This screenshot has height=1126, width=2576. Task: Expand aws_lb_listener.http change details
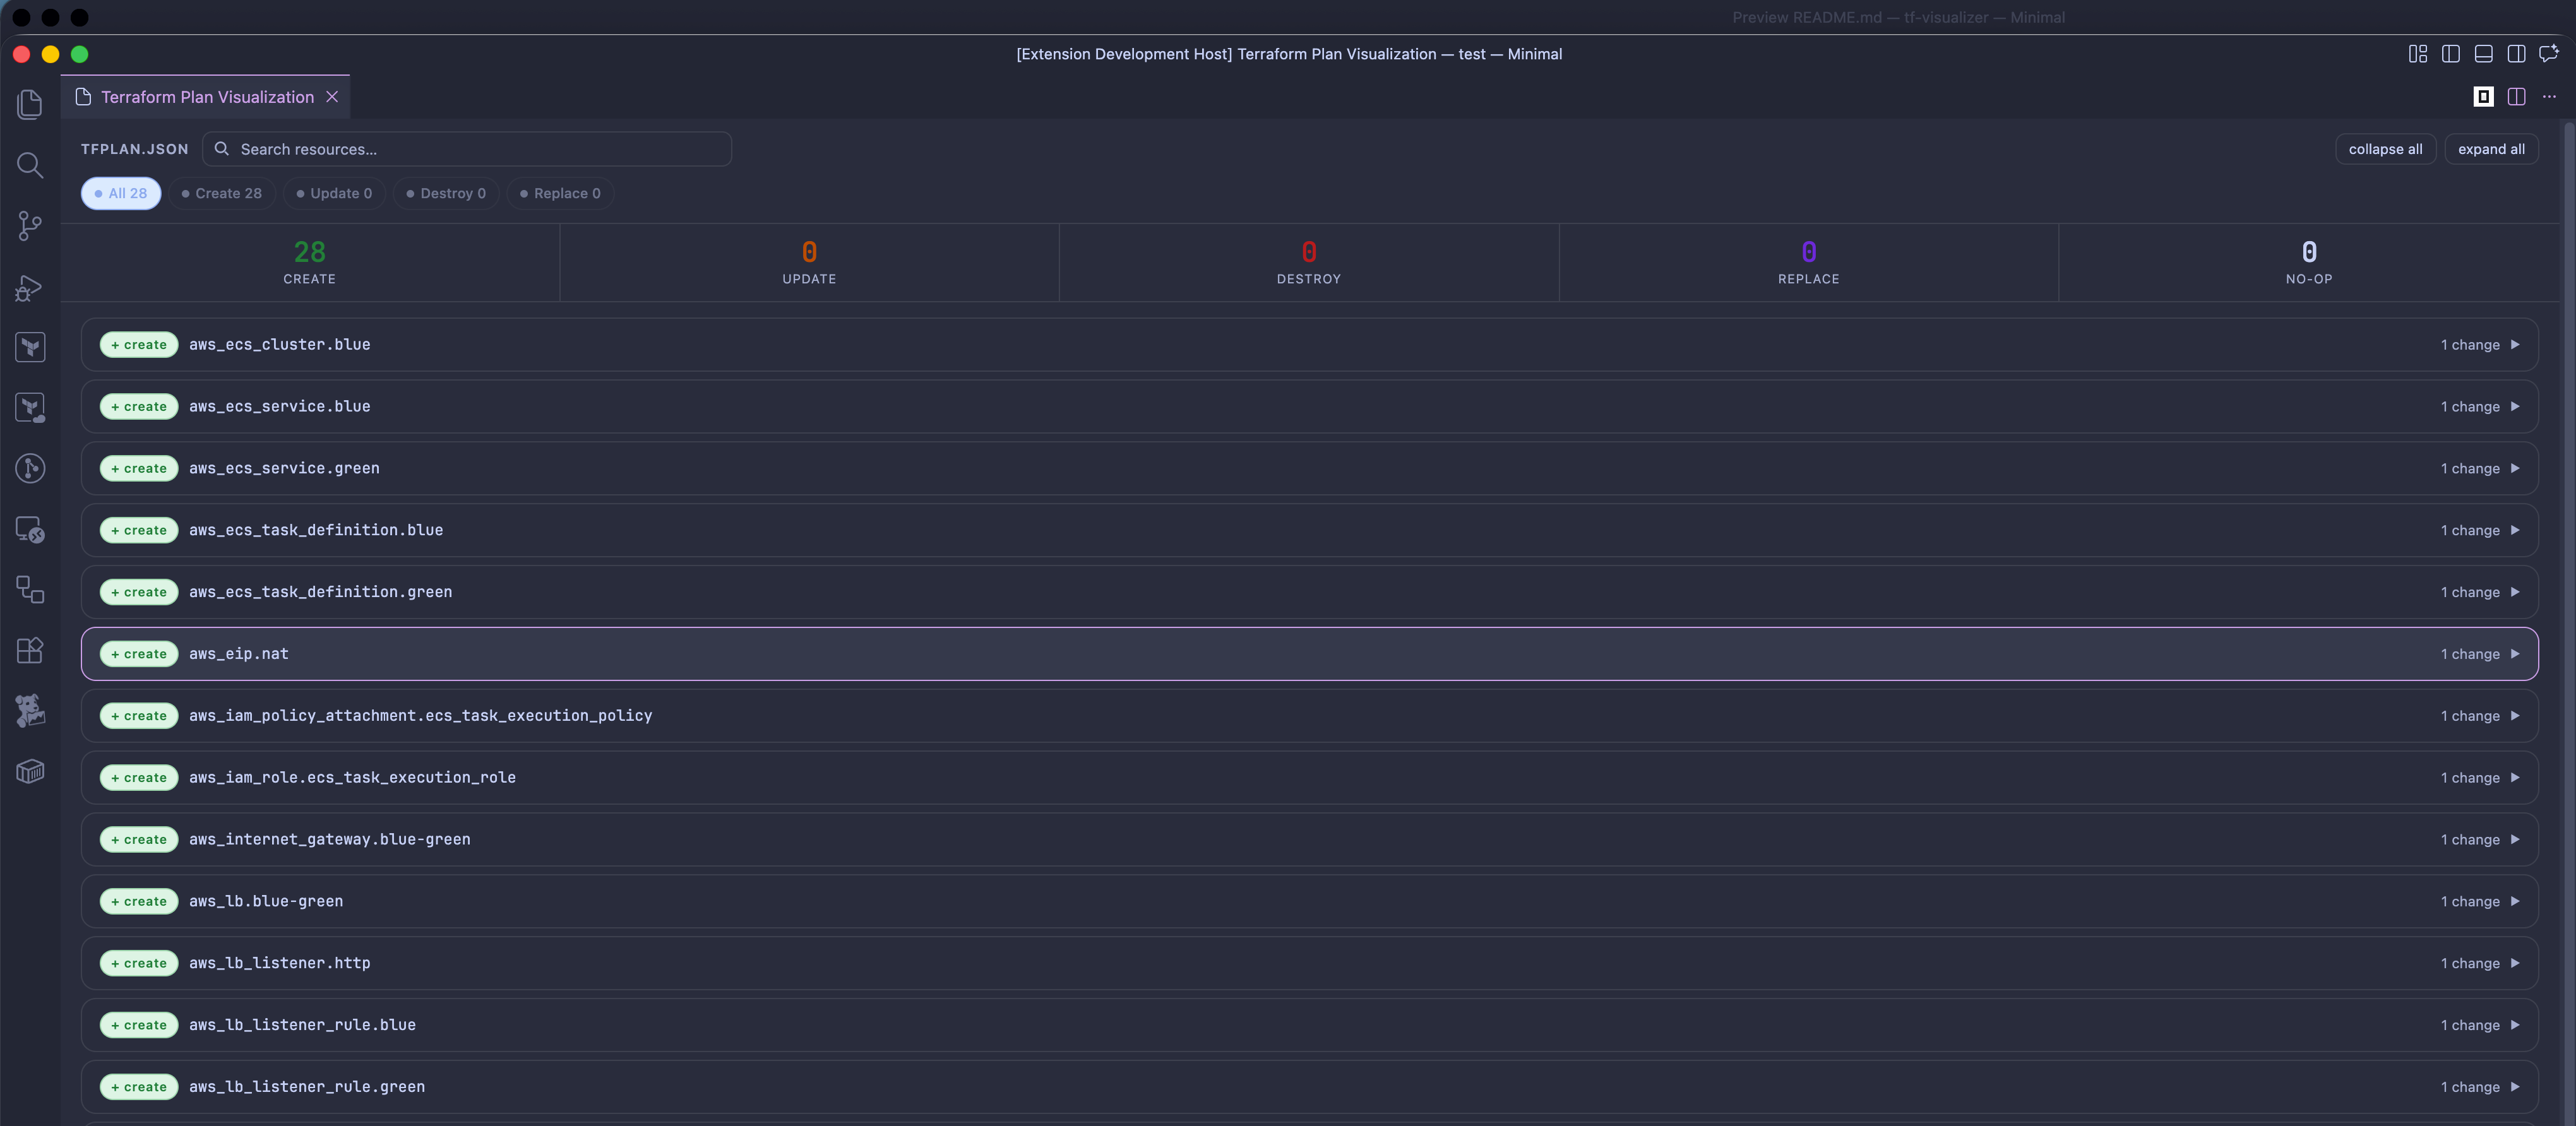tap(2514, 963)
